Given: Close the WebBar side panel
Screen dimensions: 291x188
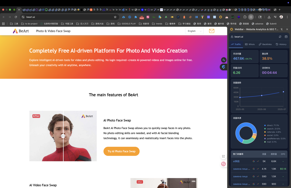Looking at the screenshot, I should point(287,29).
